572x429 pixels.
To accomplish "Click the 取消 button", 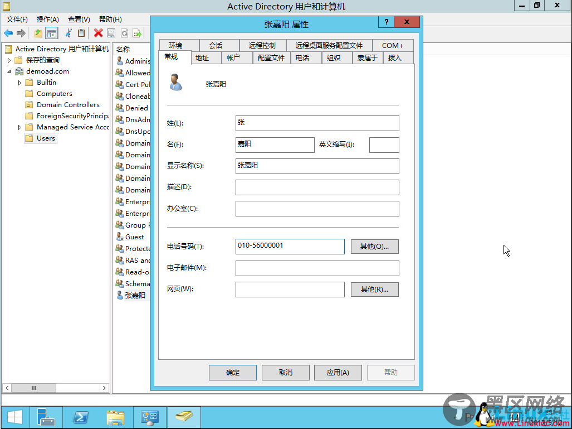I will [x=286, y=372].
